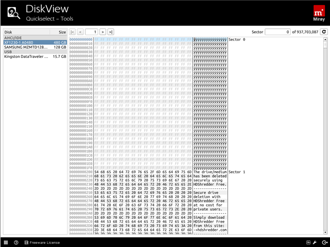Click the scrollbar down arrow
Viewport: 330px width, 247px height.
325,232
